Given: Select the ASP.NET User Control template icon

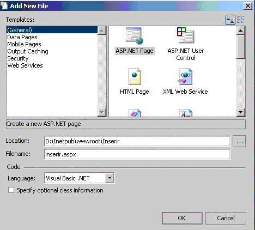Looking at the screenshot, I should (186, 35).
